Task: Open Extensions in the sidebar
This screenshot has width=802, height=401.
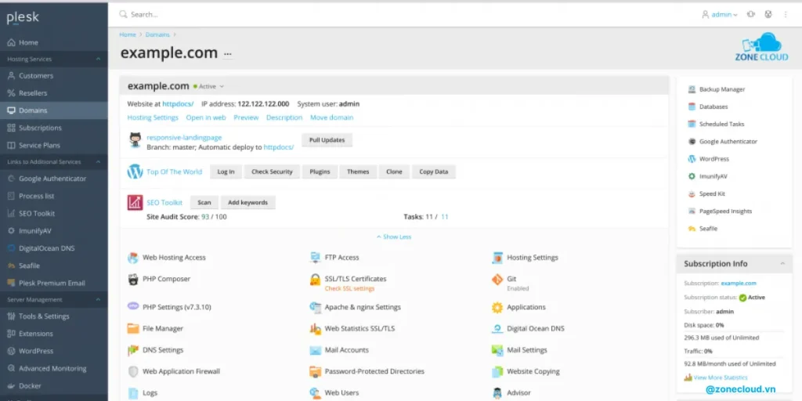Action: pyautogui.click(x=54, y=334)
